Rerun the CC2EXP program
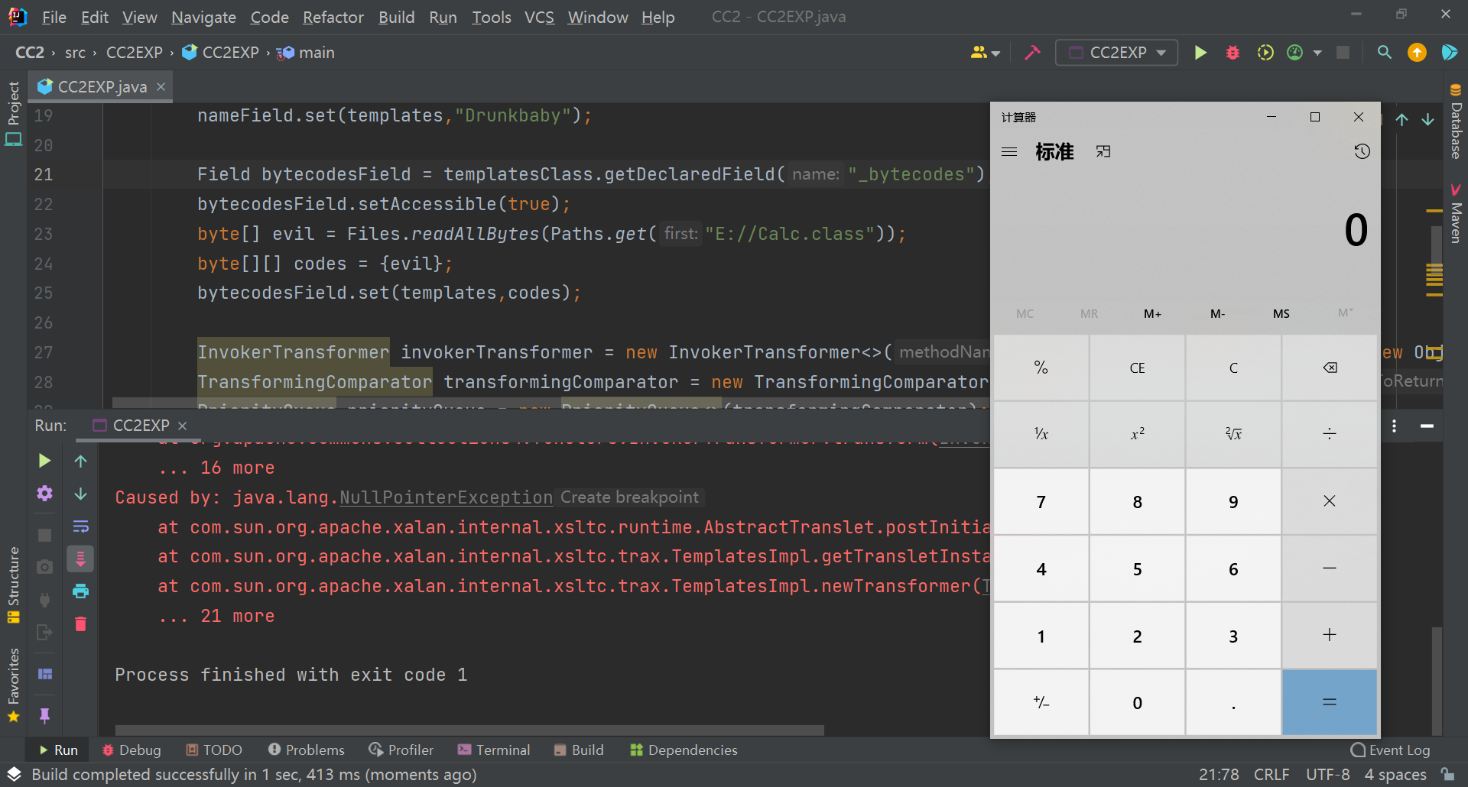The height and width of the screenshot is (787, 1468). [x=44, y=461]
